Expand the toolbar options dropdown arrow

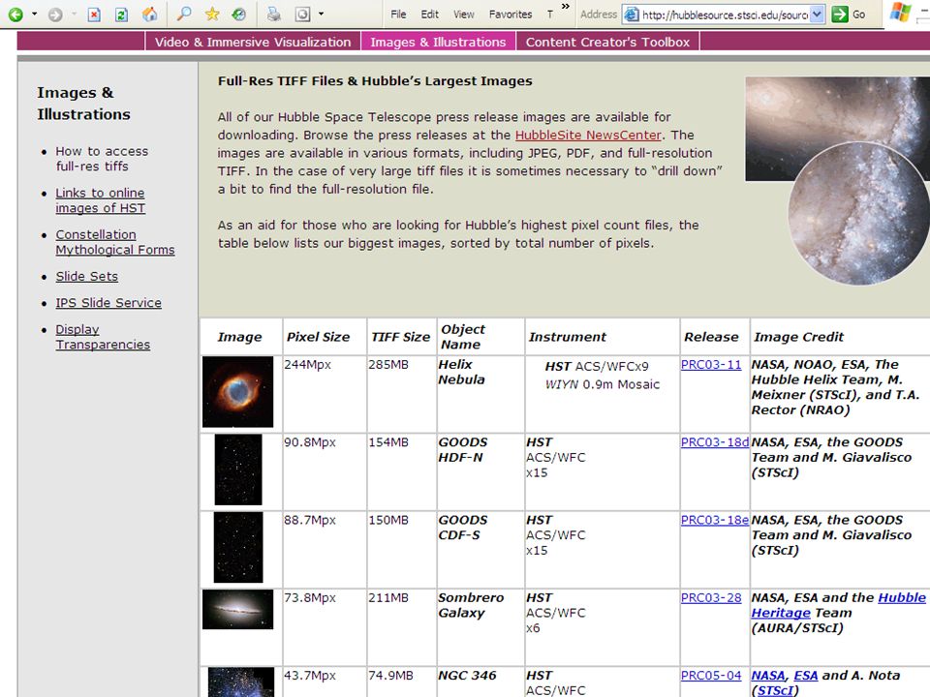[321, 14]
